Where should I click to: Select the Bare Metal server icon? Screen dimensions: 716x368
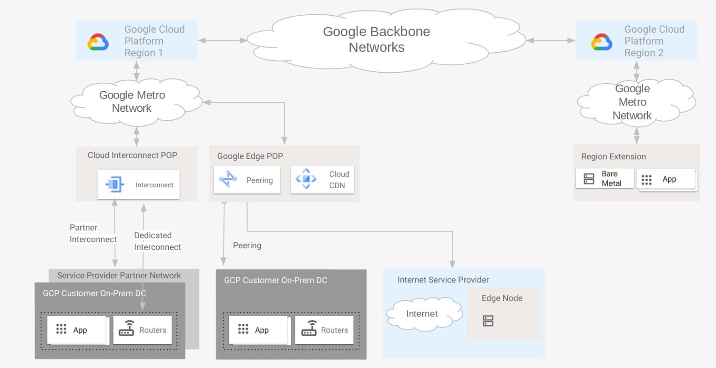click(589, 179)
